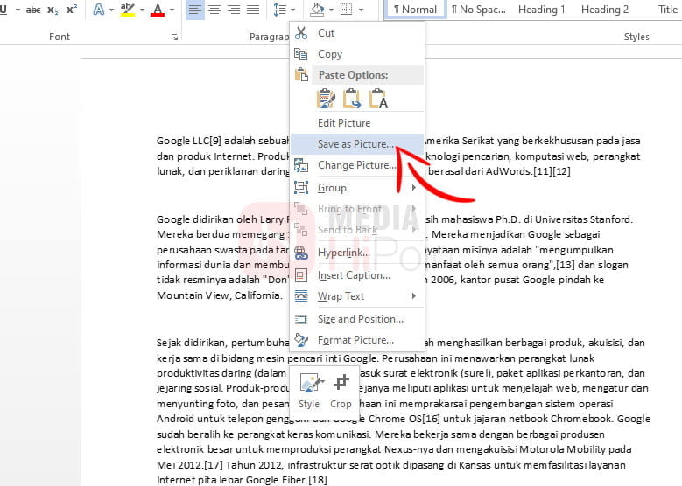Click text 'Mountain View, California.'
The image size is (682, 486).
tap(220, 295)
